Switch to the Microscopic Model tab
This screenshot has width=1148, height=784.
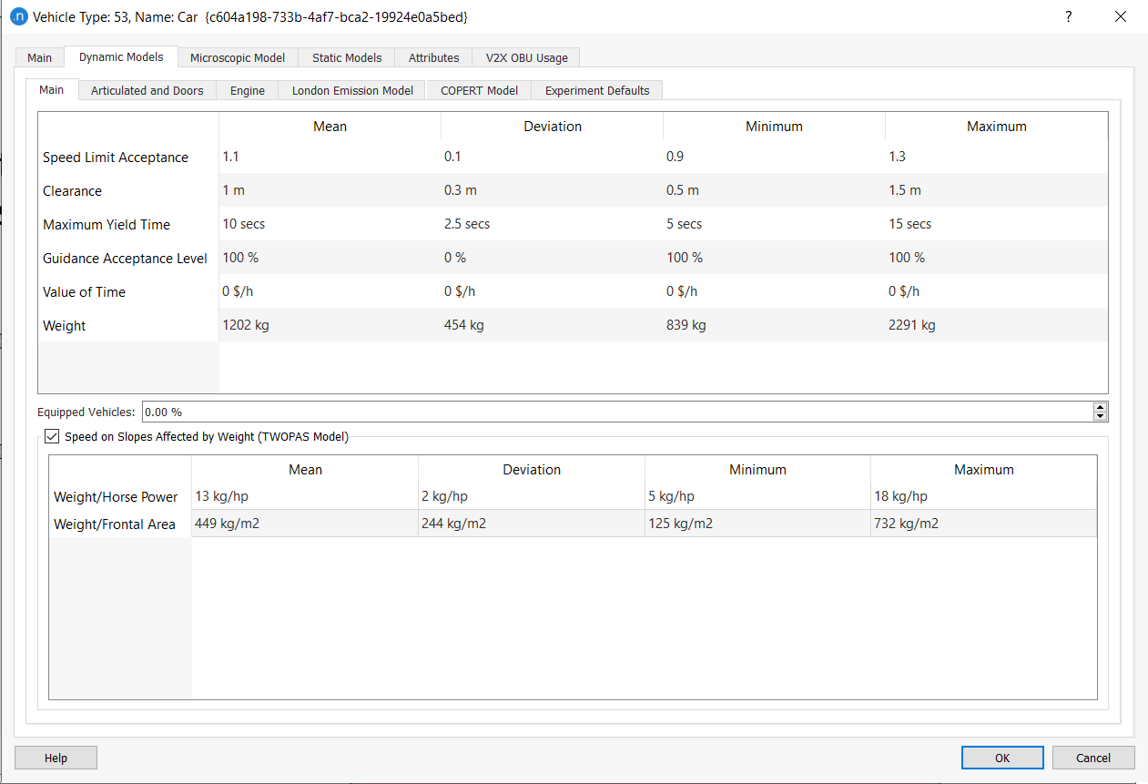pyautogui.click(x=237, y=57)
